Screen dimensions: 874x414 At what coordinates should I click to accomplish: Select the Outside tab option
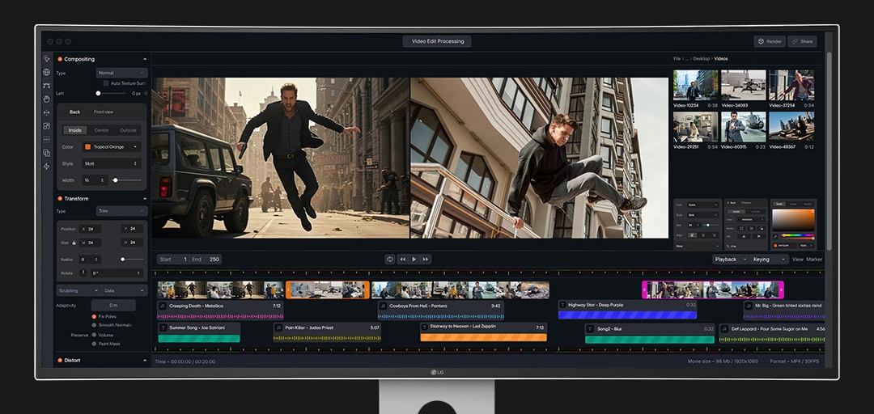(x=128, y=130)
